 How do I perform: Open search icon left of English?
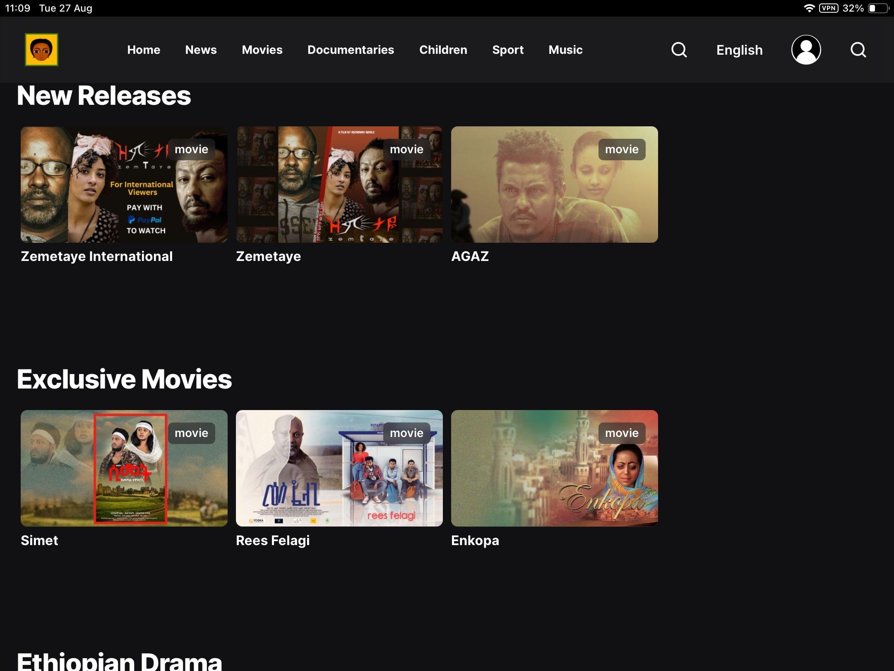(x=679, y=50)
